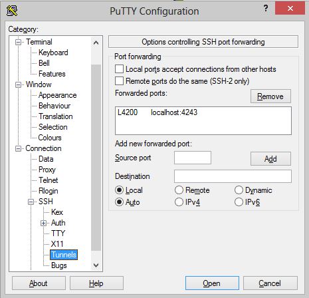Open the Proxy category
Image resolution: width=309 pixels, height=298 pixels.
(47, 170)
